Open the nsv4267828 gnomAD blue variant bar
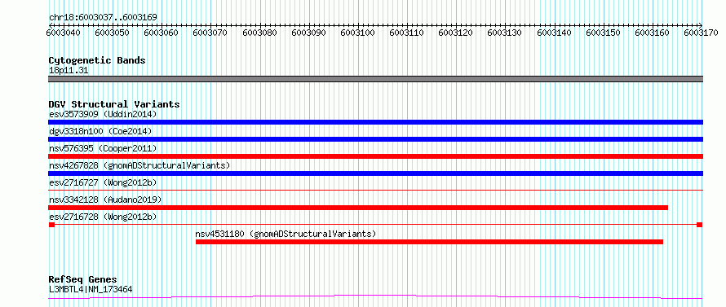The width and height of the screenshot is (726, 307). [375, 173]
